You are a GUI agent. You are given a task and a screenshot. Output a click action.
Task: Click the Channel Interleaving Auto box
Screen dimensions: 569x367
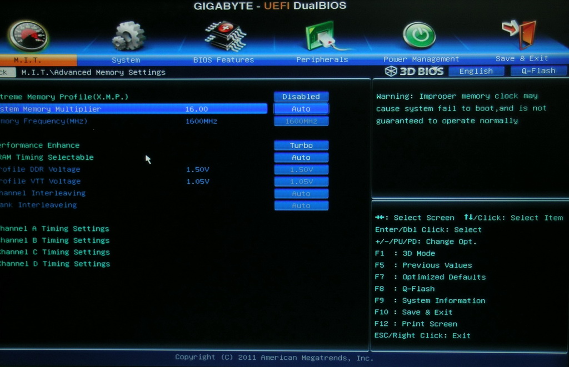click(301, 194)
